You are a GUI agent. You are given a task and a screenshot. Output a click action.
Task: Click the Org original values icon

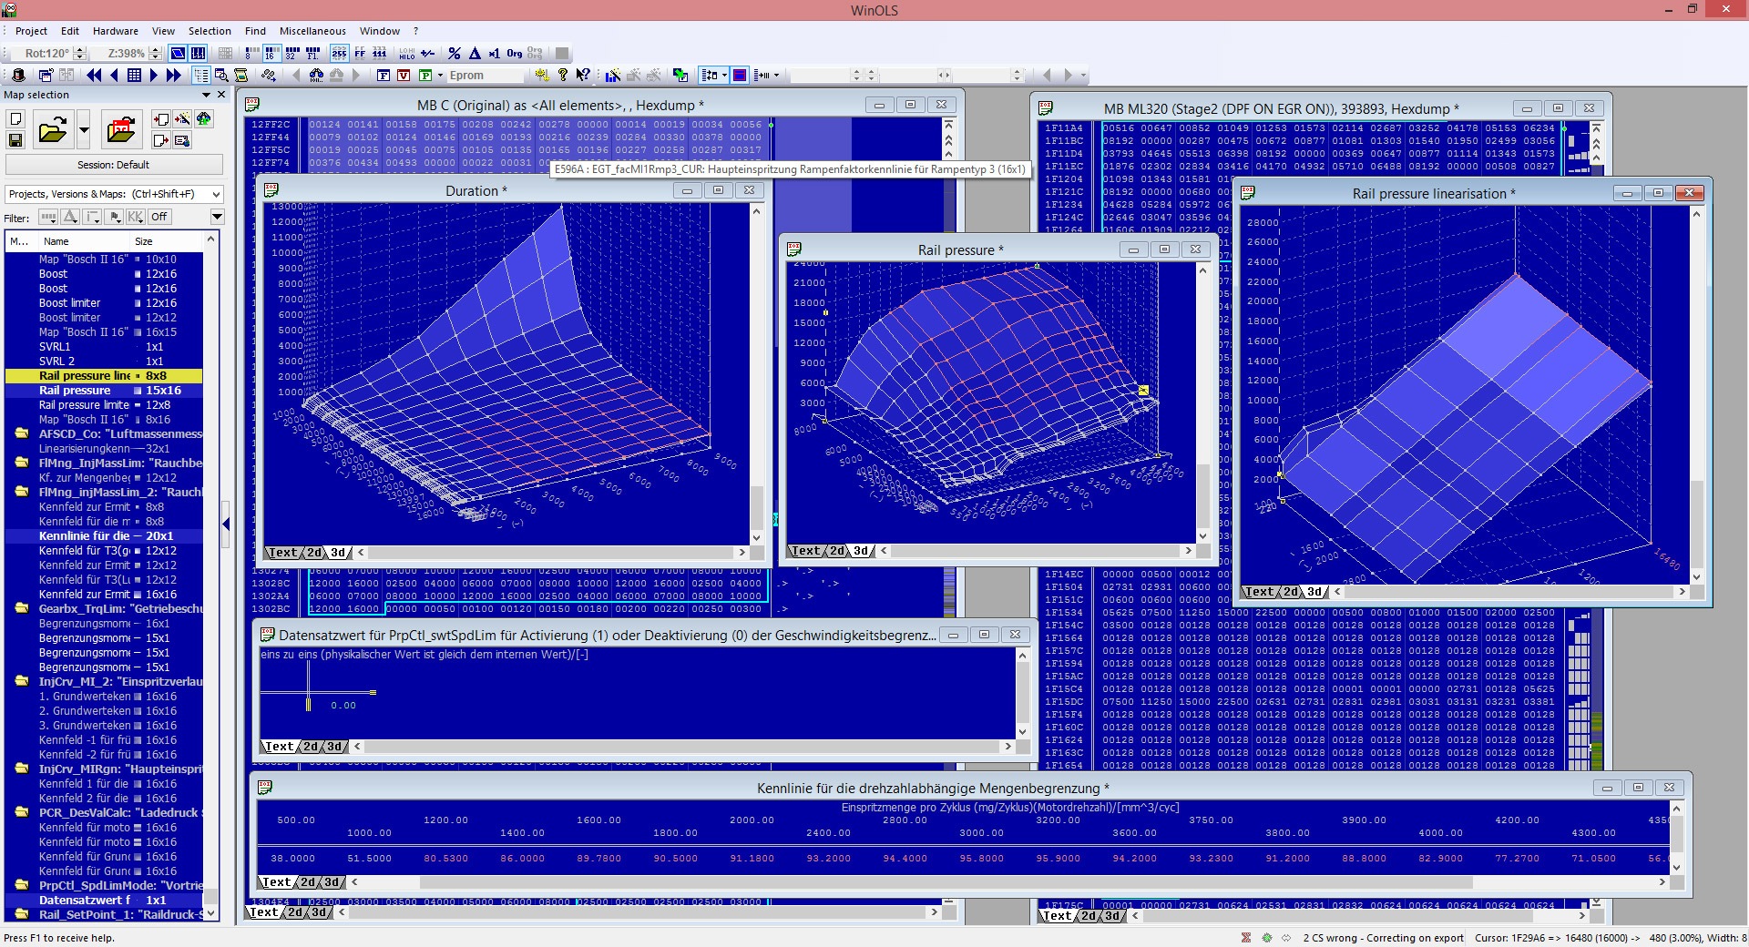pyautogui.click(x=515, y=54)
